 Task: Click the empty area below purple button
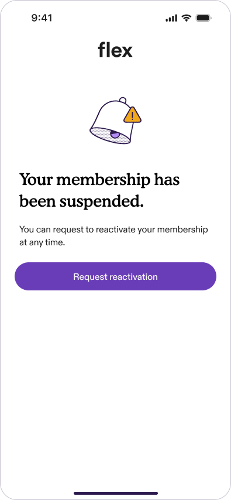[x=115, y=383]
